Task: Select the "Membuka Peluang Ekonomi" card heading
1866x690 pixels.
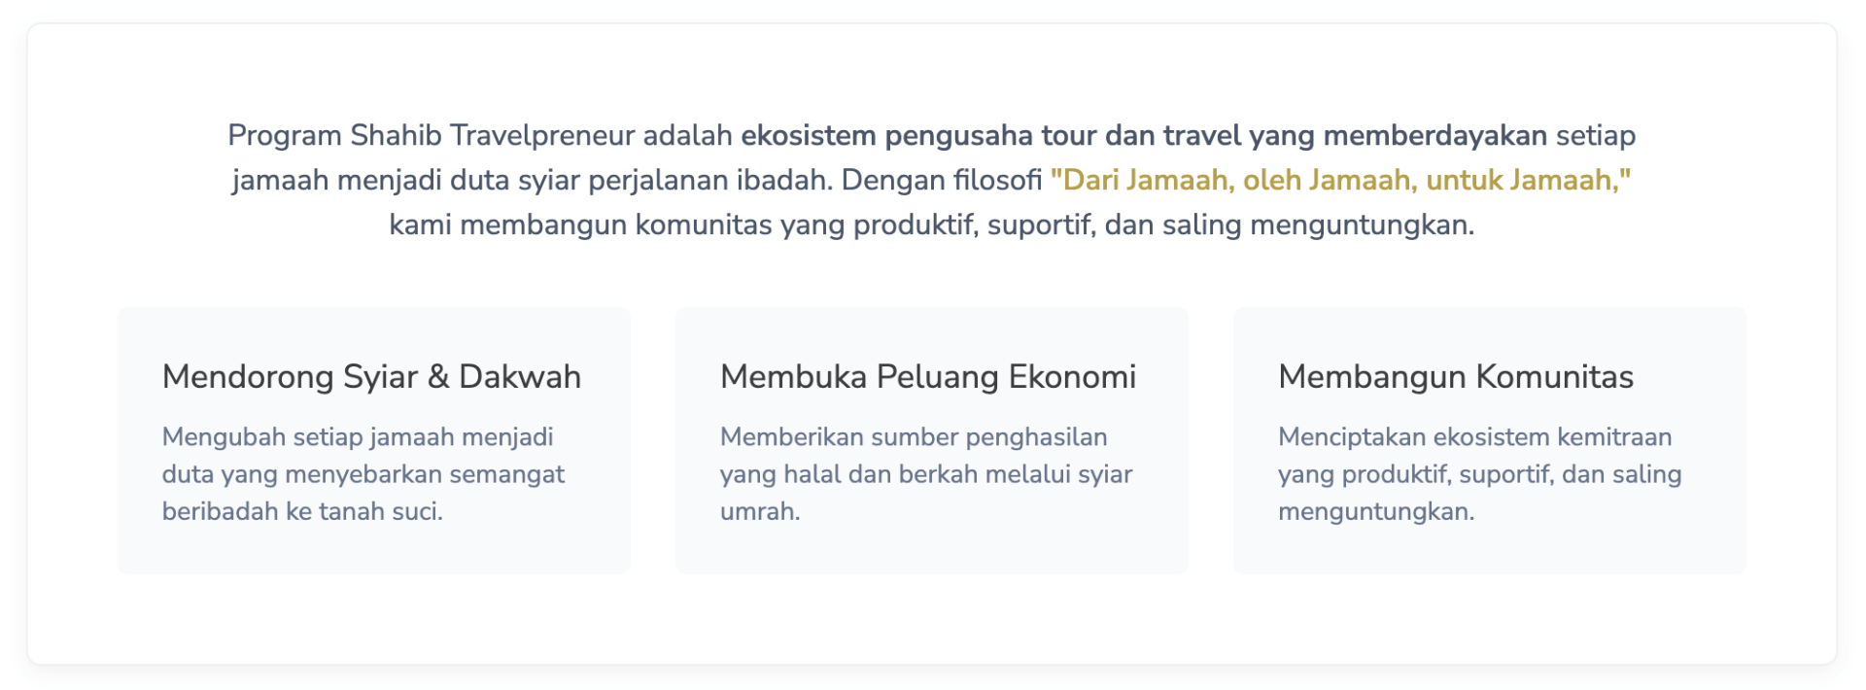Action: (x=927, y=377)
